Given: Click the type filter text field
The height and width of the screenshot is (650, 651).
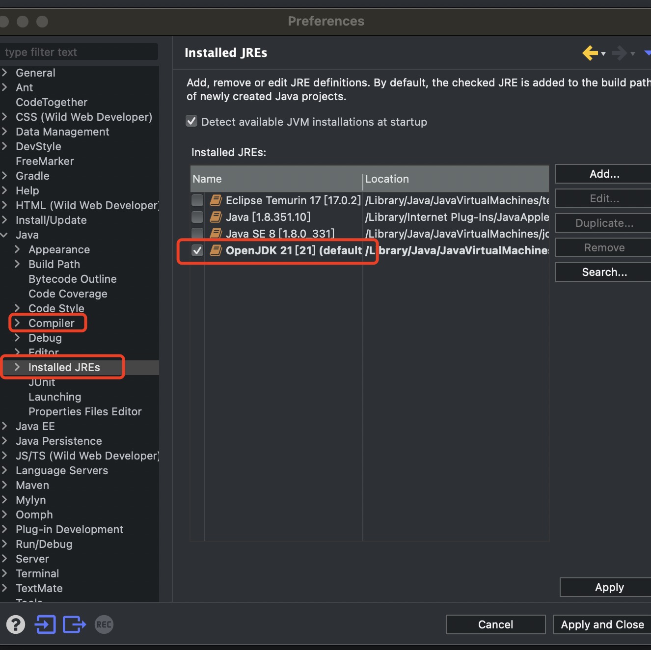Looking at the screenshot, I should point(79,52).
